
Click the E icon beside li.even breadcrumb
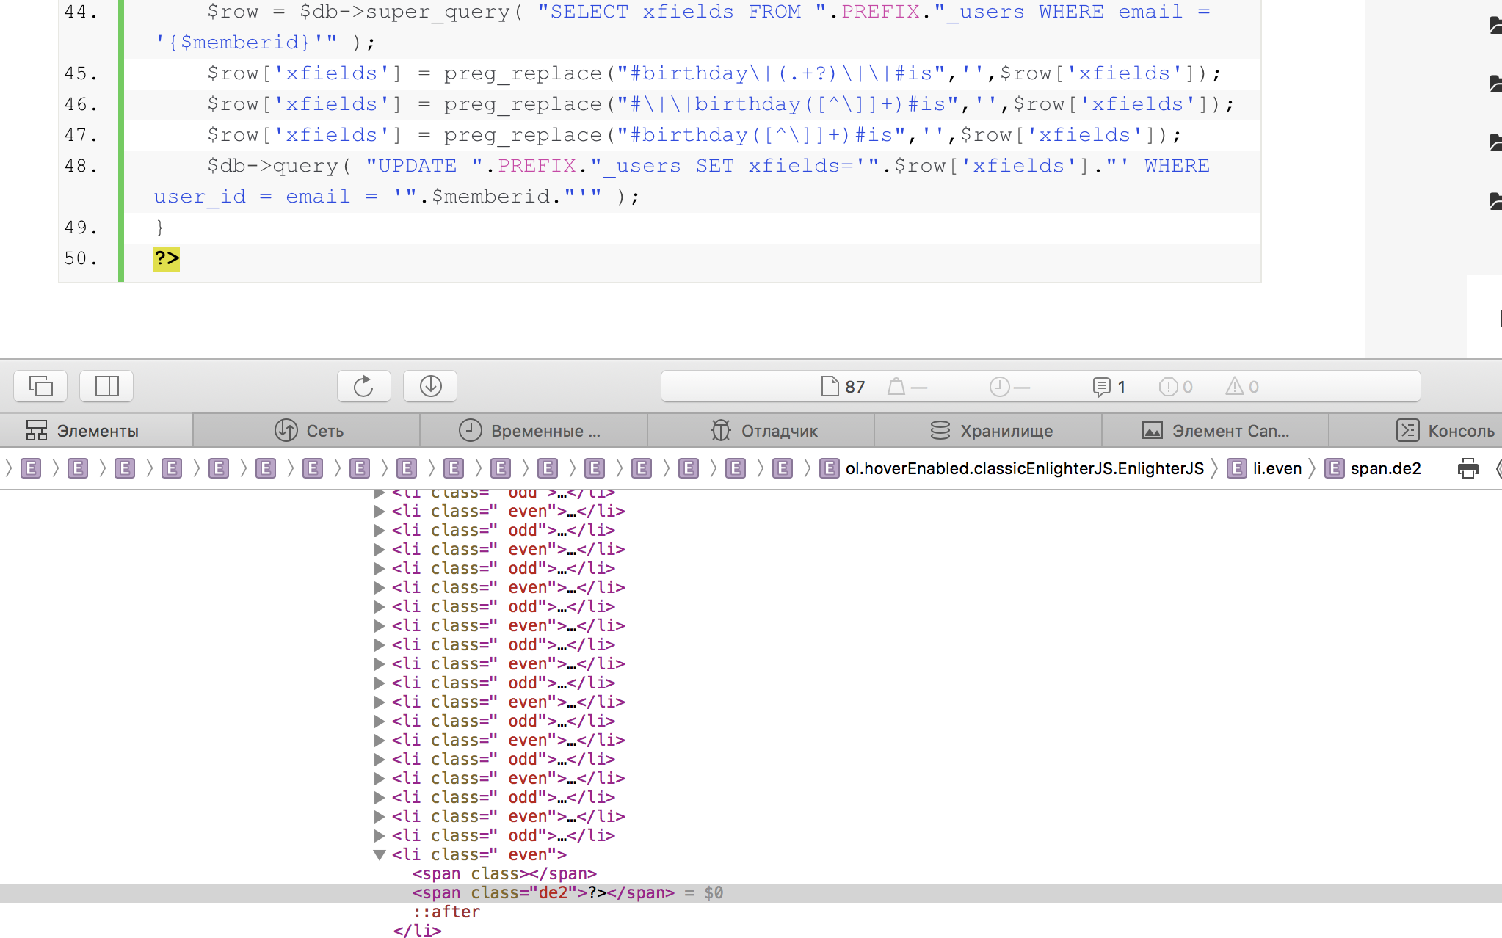pos(1237,468)
